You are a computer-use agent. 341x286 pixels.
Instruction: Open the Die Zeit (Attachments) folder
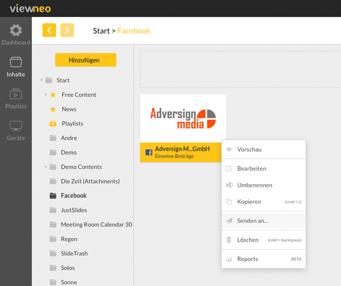tap(90, 181)
